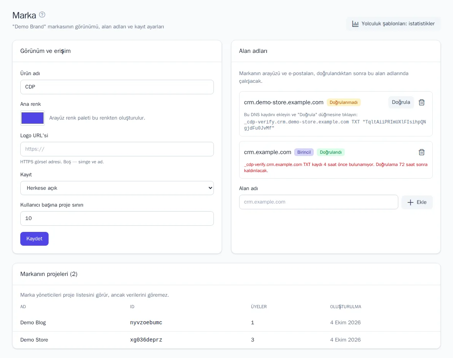
Task: Select the Demo Store project name
Action: point(34,340)
